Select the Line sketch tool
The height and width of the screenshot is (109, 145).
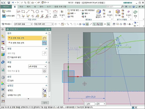click(x=28, y=12)
